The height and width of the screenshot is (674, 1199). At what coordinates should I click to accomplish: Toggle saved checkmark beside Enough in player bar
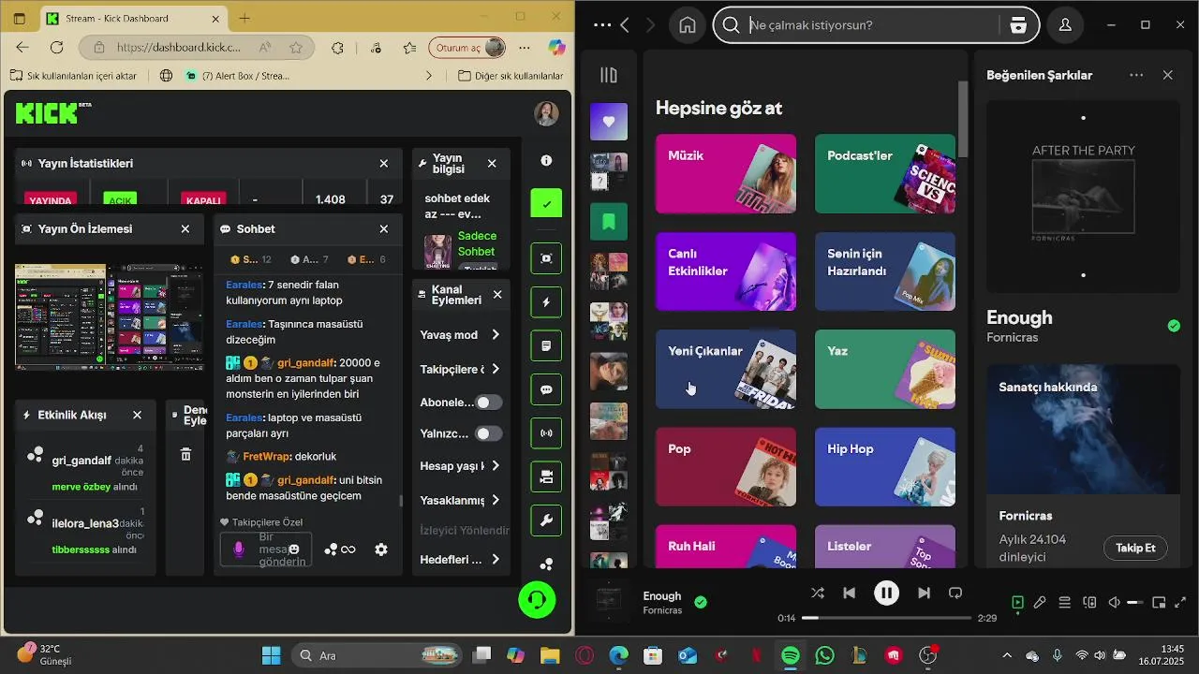tap(701, 603)
